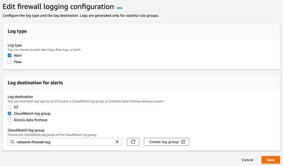The image size is (283, 166).
Task: Choose Kinesis data firehose destination
Action: 10,120
